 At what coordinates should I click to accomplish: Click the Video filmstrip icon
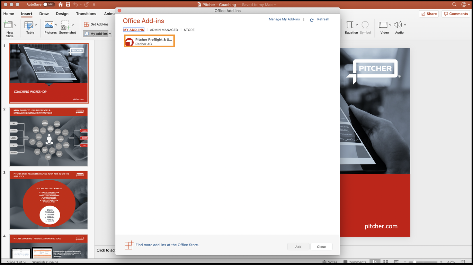tap(383, 25)
